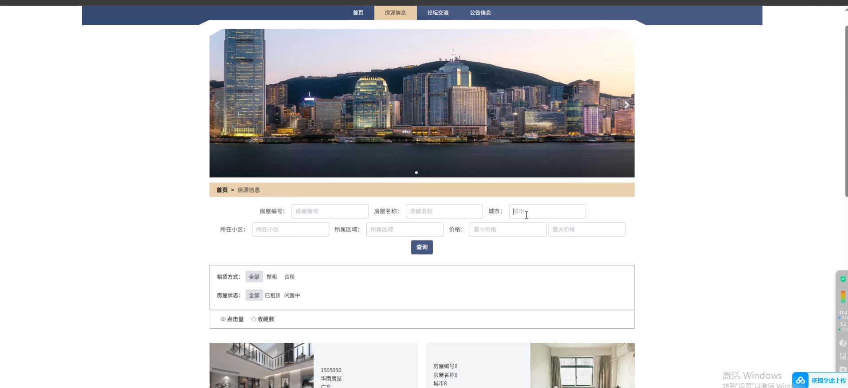
Task: Switch to the 公告信息 tab
Action: point(480,13)
